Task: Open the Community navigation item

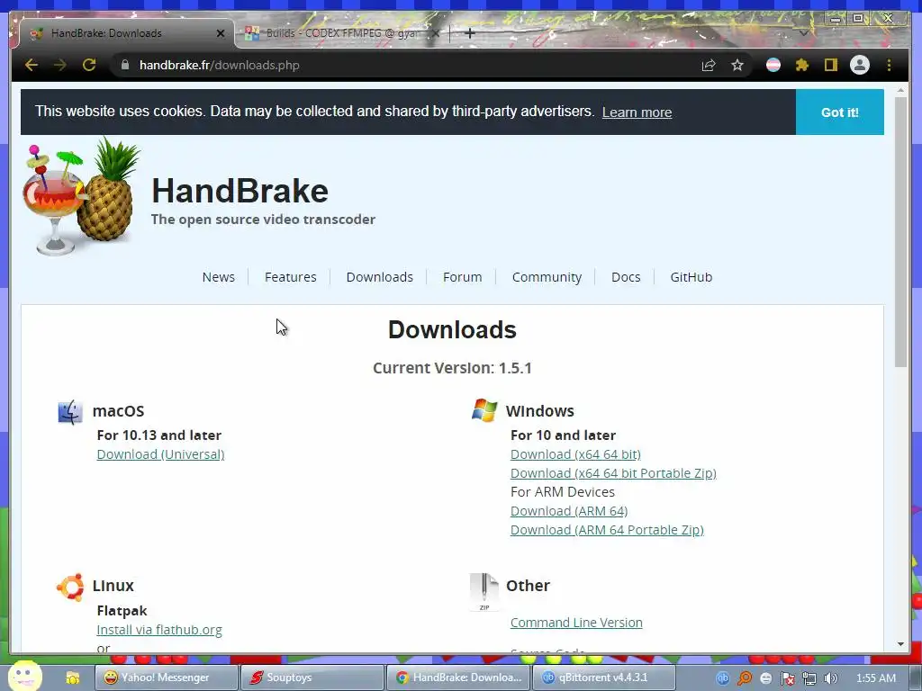Action: click(547, 277)
